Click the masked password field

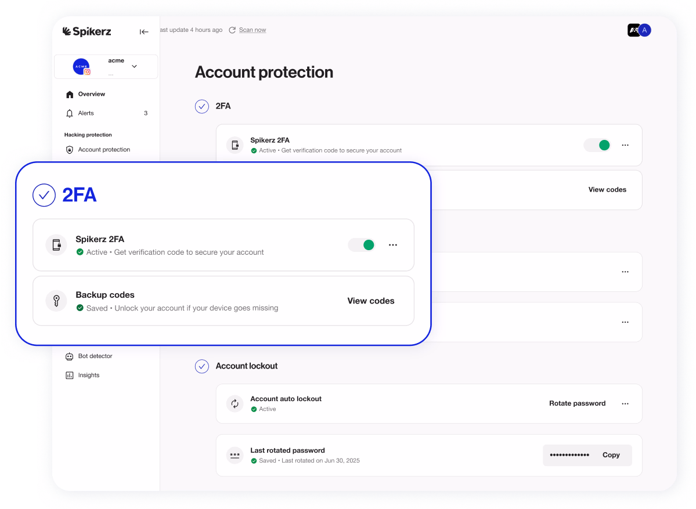tap(569, 455)
